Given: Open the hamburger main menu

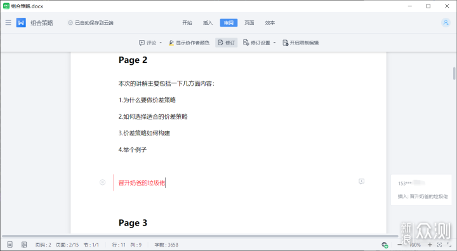Looking at the screenshot, I should (8, 22).
